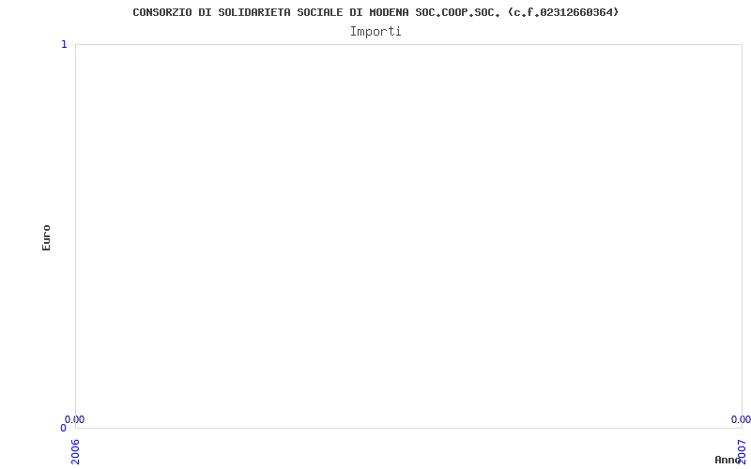Select 'SOC.COOP.SOC.' text in the title

[x=458, y=12]
